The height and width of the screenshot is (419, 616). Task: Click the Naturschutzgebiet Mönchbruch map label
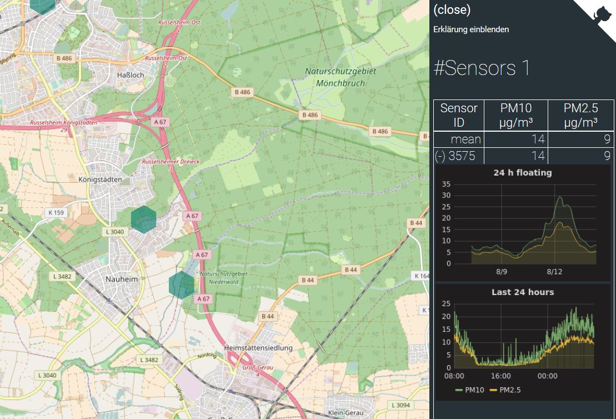point(340,77)
